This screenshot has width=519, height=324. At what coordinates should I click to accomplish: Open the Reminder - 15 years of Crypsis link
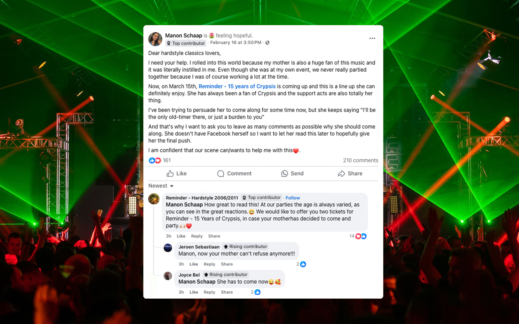(237, 86)
